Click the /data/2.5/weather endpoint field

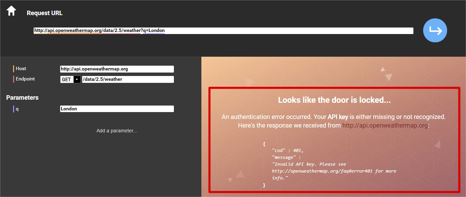(x=128, y=79)
